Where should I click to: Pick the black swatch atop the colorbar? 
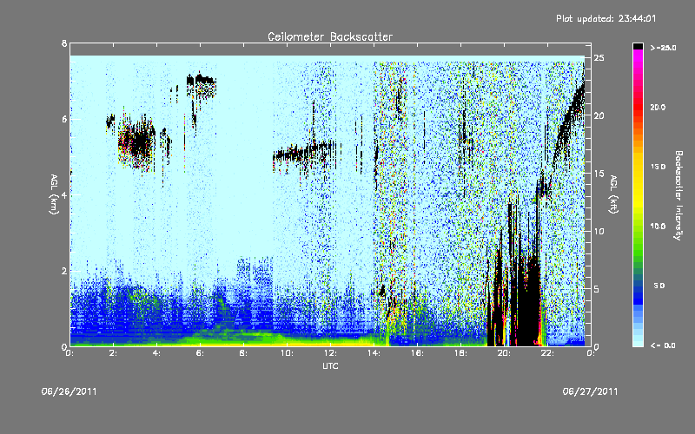(638, 47)
